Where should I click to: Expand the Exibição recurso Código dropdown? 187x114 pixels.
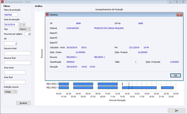pyautogui.click(x=10, y=92)
